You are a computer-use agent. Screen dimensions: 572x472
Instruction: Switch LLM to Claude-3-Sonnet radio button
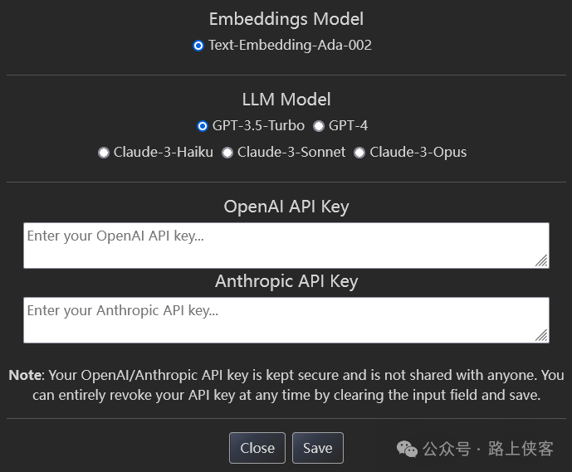[x=227, y=153]
